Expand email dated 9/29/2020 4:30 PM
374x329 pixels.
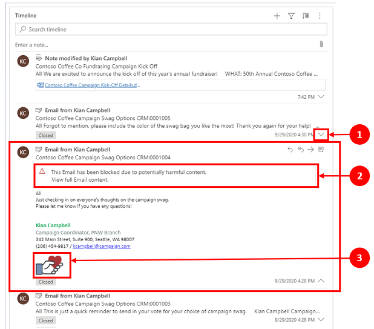321,135
